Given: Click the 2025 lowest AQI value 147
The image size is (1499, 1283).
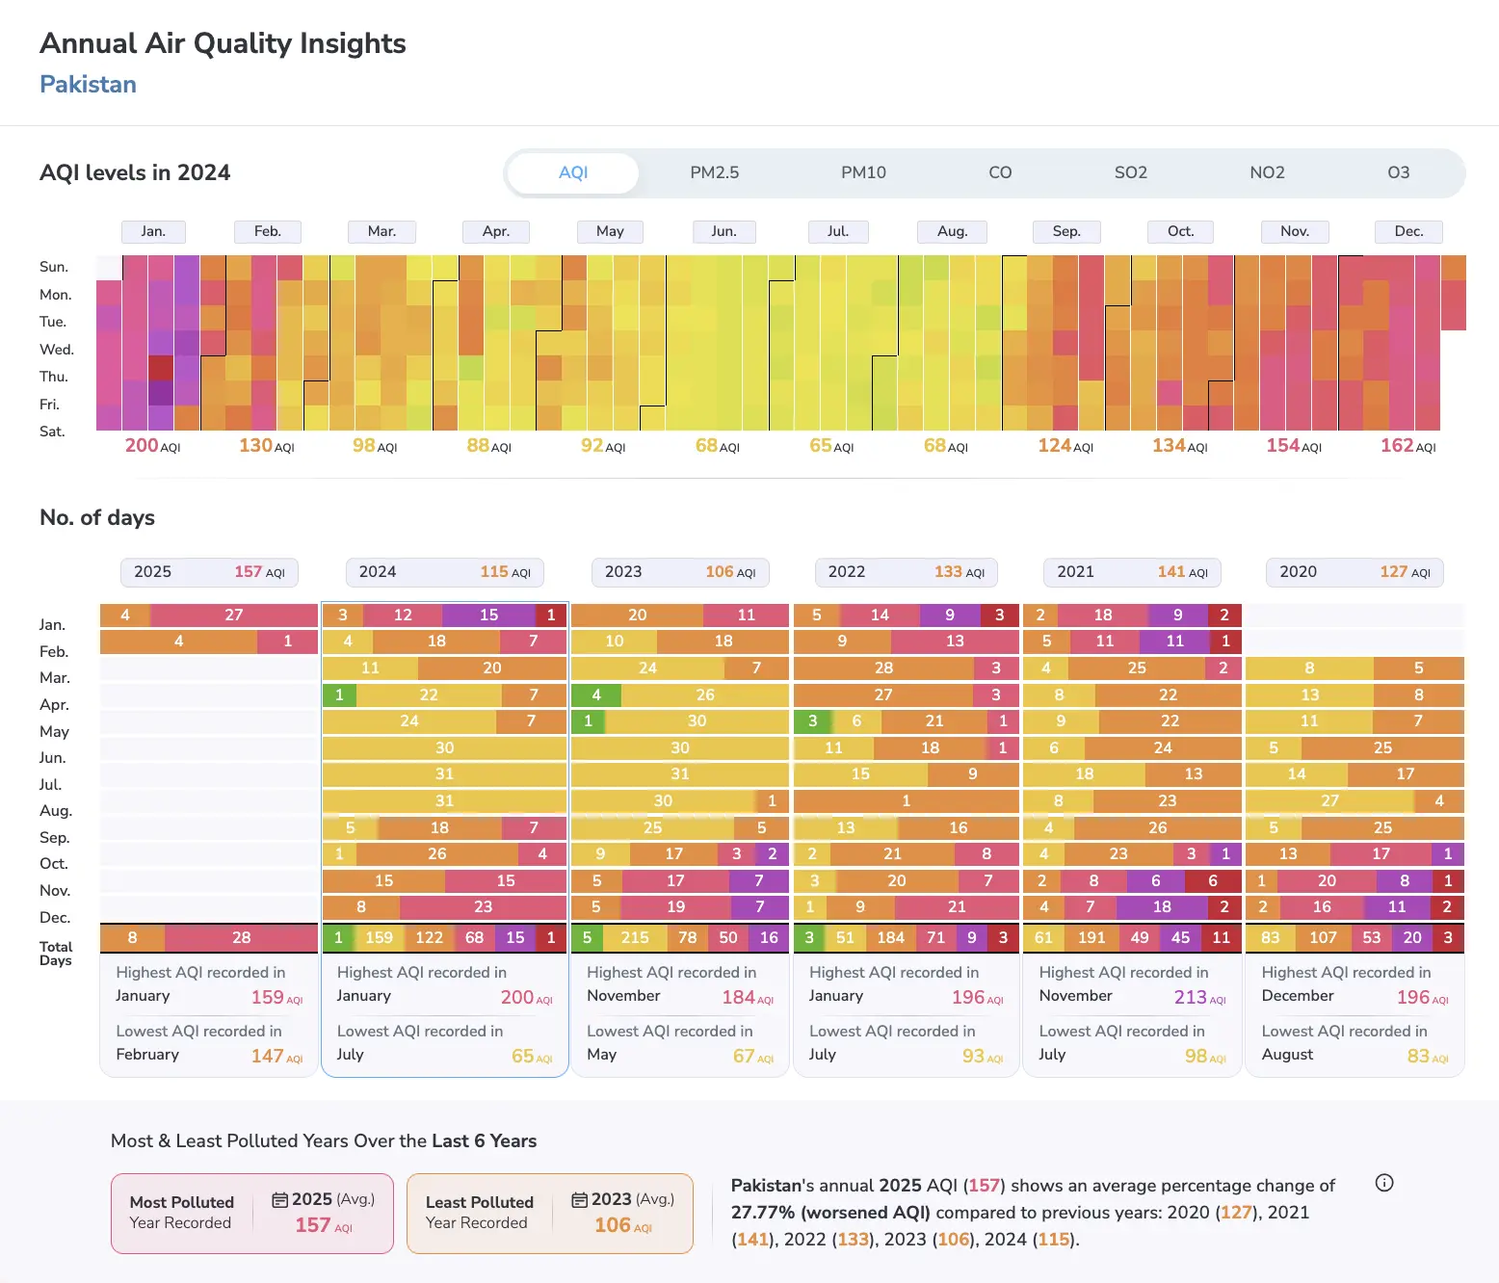Looking at the screenshot, I should pyautogui.click(x=276, y=1057).
